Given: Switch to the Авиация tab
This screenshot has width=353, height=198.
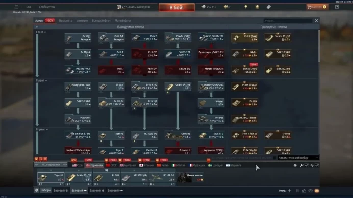Looking at the screenshot, I should (x=82, y=21).
